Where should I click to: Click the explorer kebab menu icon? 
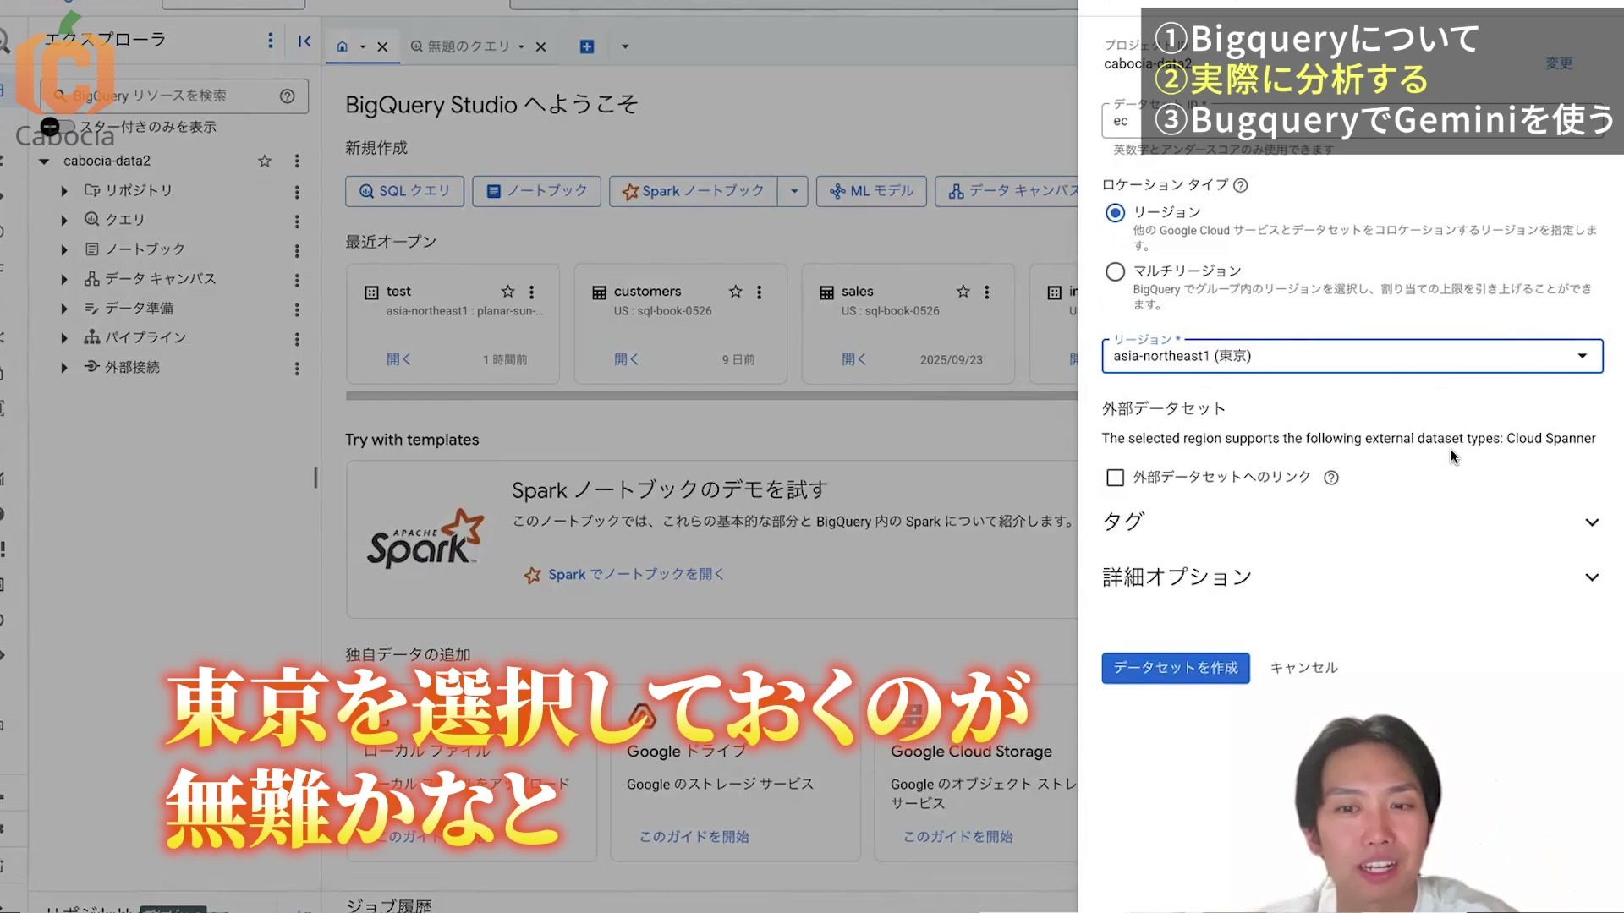tap(270, 41)
